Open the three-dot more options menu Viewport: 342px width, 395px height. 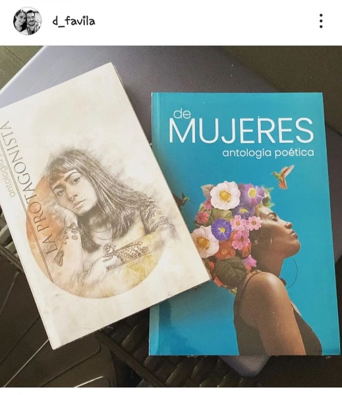pos(321,21)
